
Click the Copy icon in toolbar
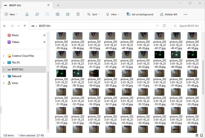coord(37,14)
